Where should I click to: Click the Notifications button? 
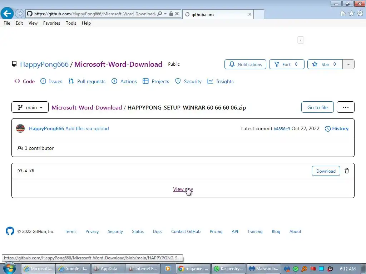coord(245,64)
